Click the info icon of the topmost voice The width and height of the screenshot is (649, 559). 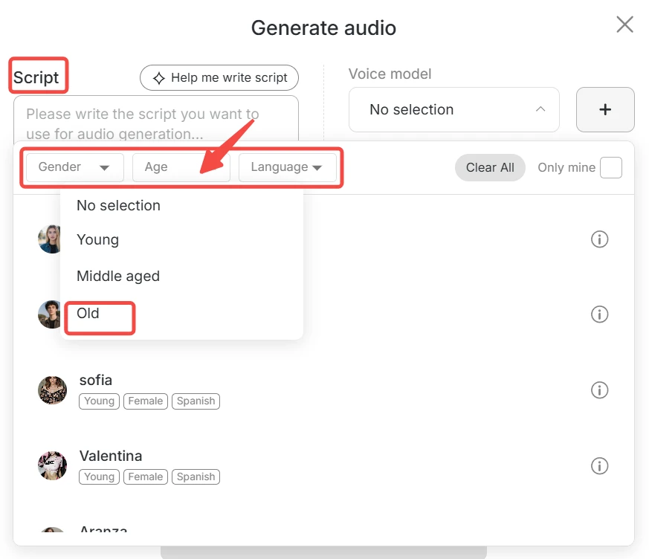pyautogui.click(x=600, y=239)
